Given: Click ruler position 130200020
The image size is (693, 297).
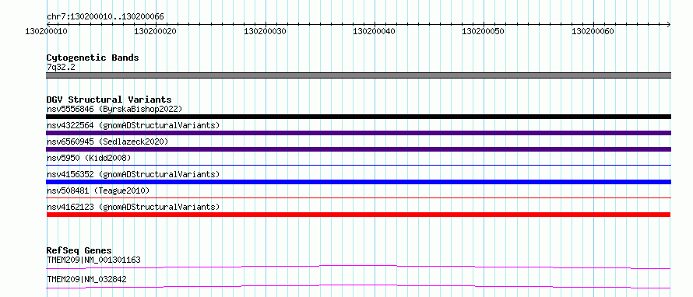Looking at the screenshot, I should 156,31.
